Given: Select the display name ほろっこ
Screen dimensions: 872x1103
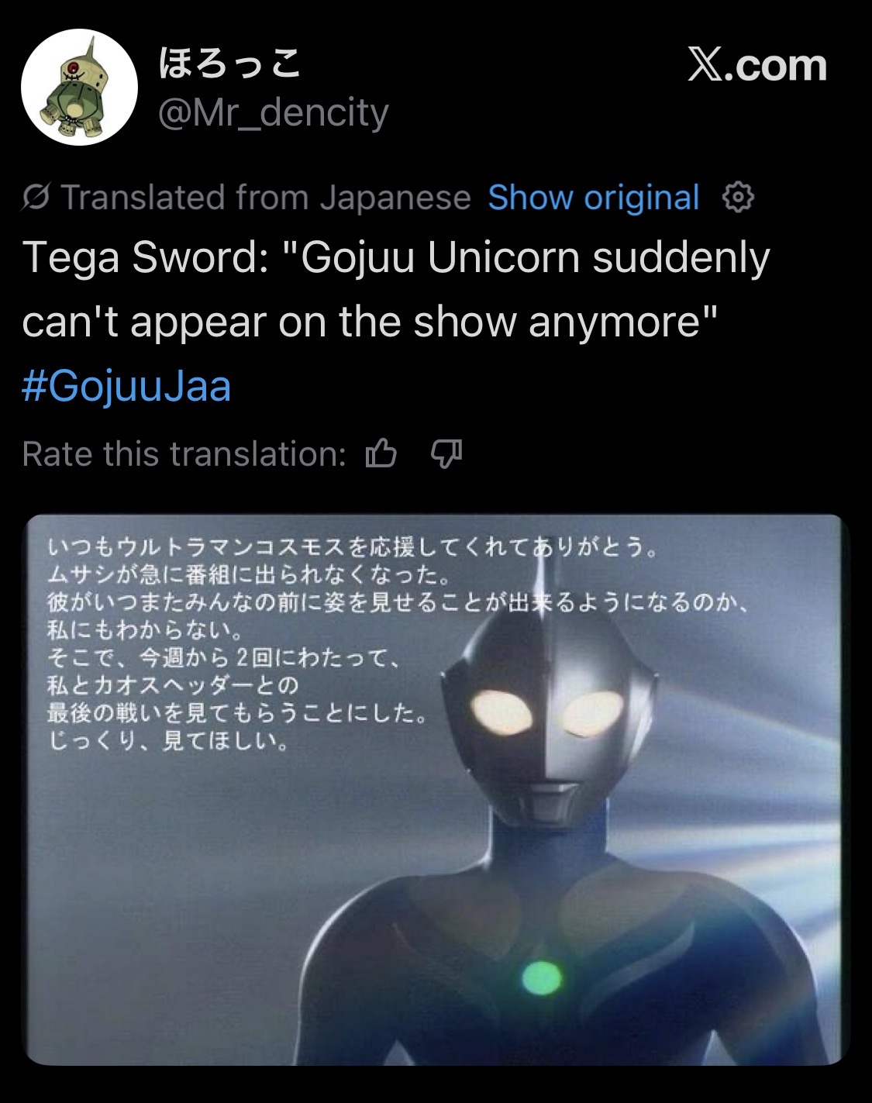Looking at the screenshot, I should click(229, 64).
